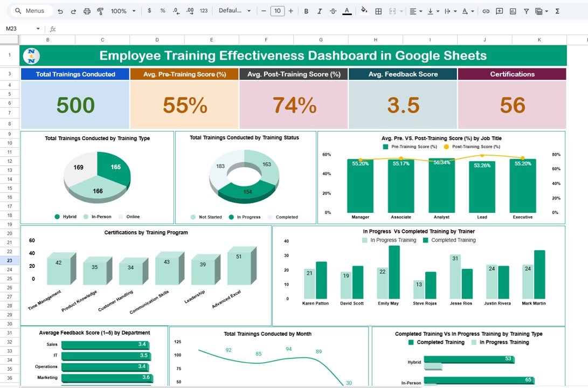Screen dimensions: 588x388
Task: Click the Functions sigma icon
Action: coord(557,11)
